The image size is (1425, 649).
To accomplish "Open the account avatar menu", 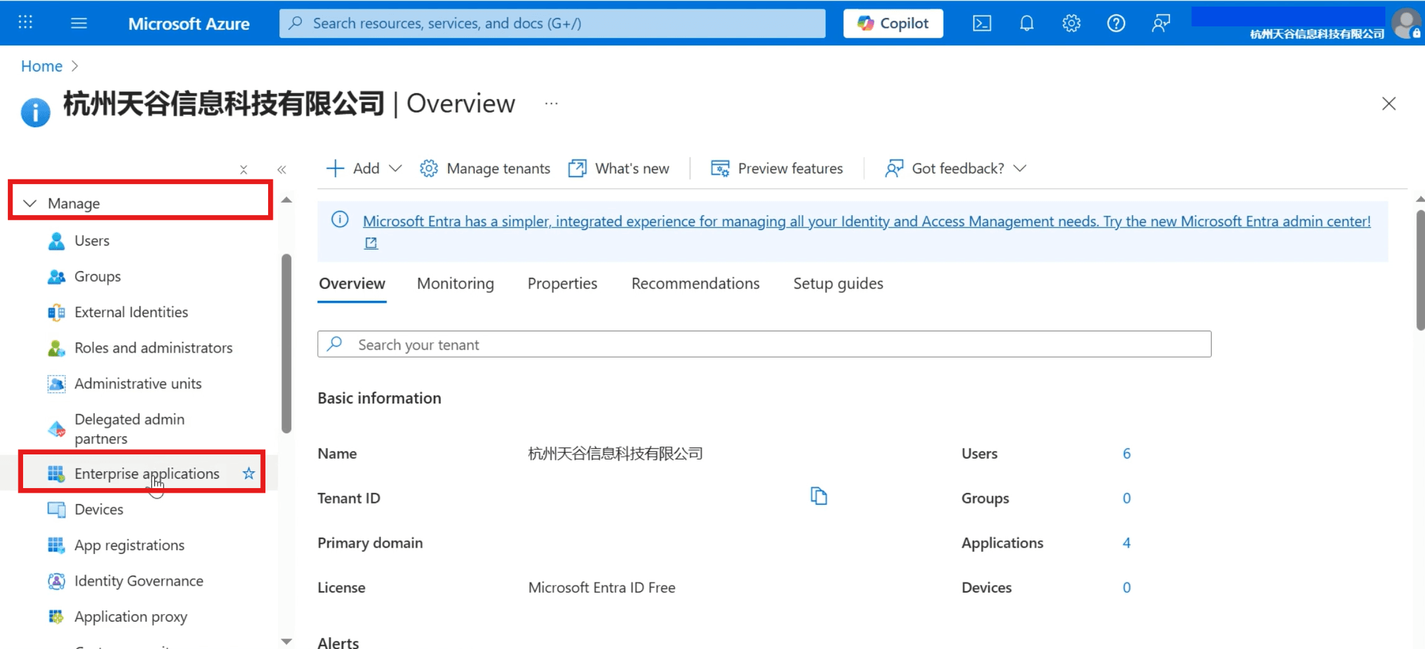I will (1407, 23).
